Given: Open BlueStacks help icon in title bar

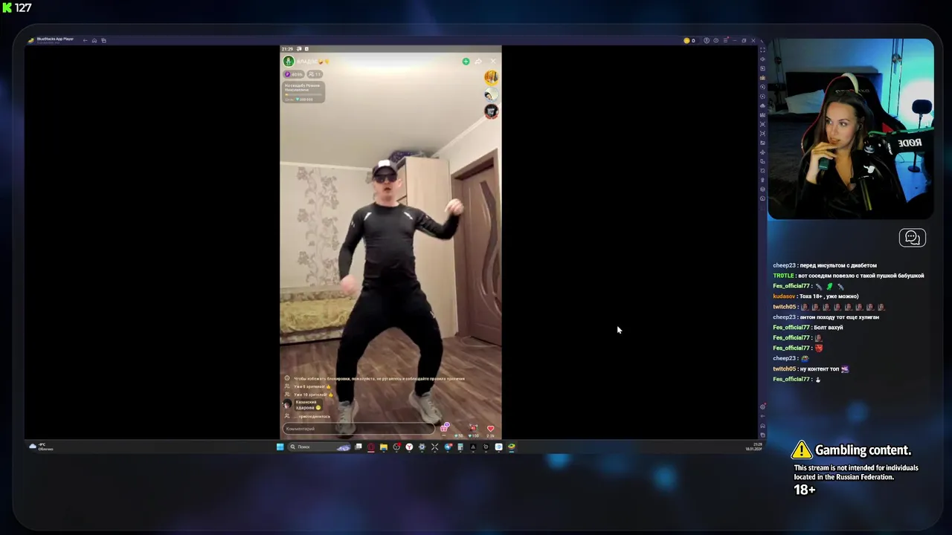Looking at the screenshot, I should pyautogui.click(x=715, y=40).
